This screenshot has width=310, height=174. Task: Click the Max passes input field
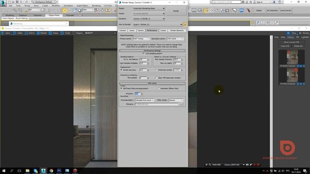(x=143, y=78)
